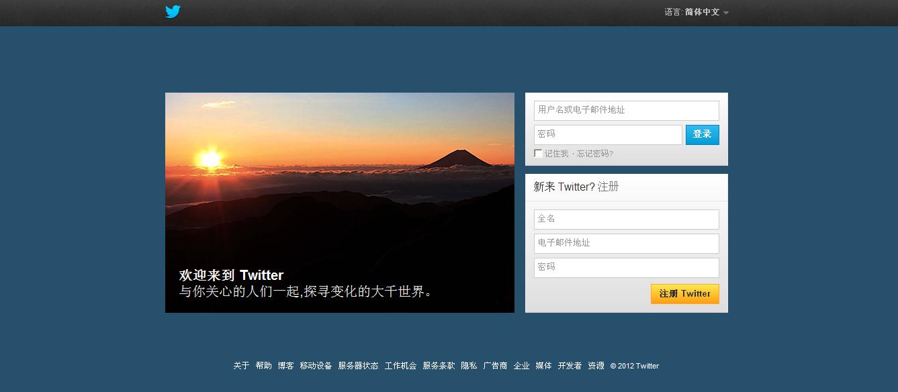Focus the signup 密码 field
This screenshot has height=392, width=898.
tap(627, 267)
